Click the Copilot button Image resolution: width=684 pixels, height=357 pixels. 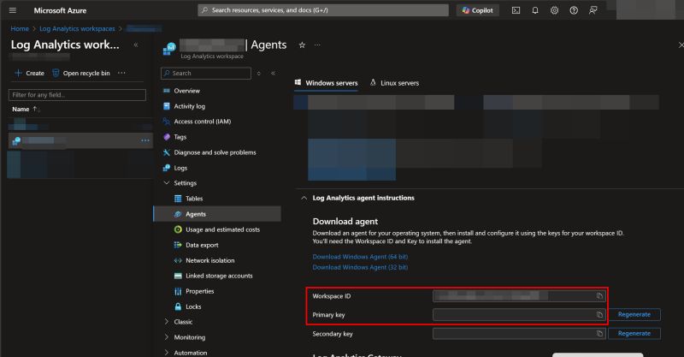(478, 10)
